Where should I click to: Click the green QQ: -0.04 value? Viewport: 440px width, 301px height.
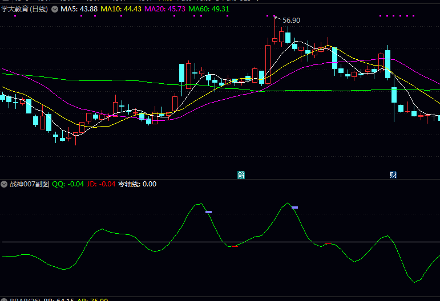point(68,184)
